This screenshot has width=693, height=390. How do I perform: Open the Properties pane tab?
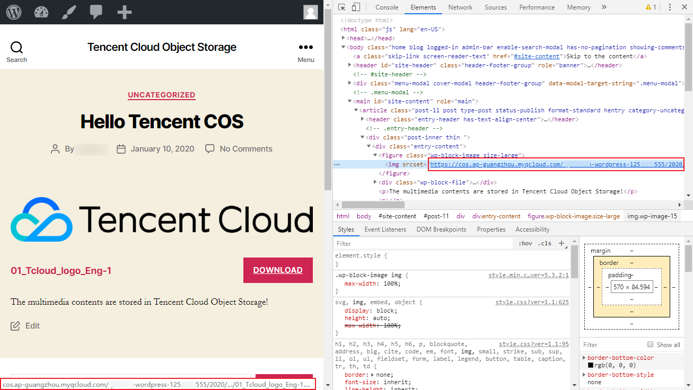491,229
